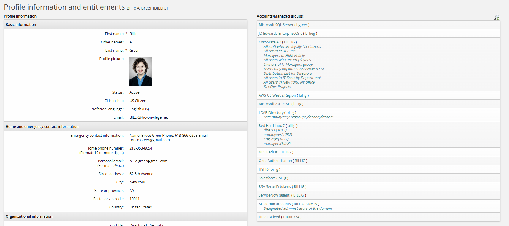The width and height of the screenshot is (509, 226).
Task: Click the first name value 'Billie'
Action: (133, 34)
